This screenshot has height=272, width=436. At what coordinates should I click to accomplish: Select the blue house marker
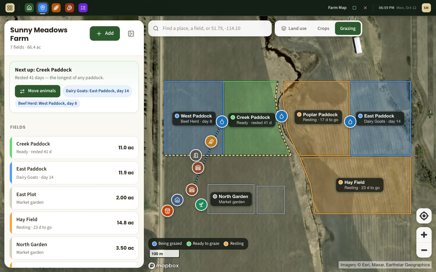point(177,200)
